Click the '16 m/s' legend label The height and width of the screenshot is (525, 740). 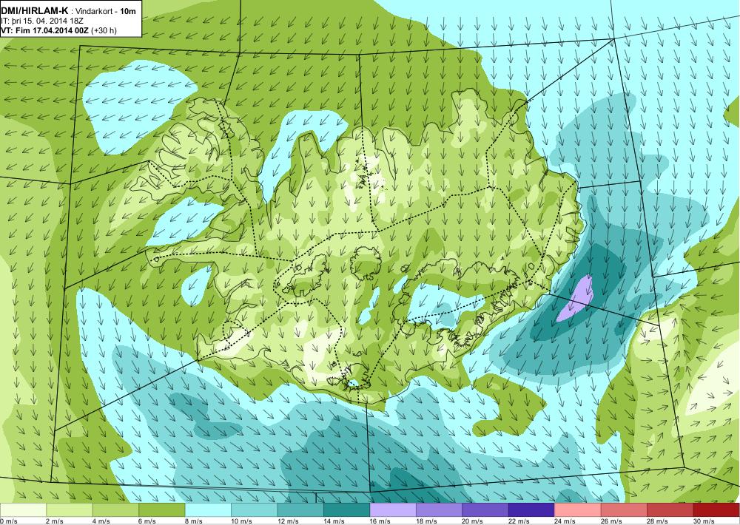(x=380, y=521)
